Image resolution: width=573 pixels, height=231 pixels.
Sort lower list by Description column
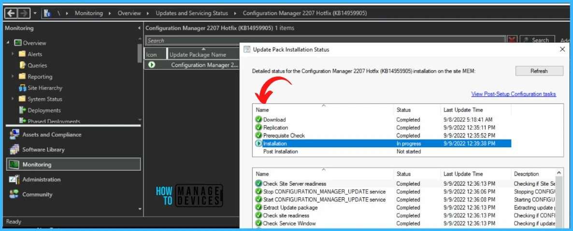tap(533, 174)
